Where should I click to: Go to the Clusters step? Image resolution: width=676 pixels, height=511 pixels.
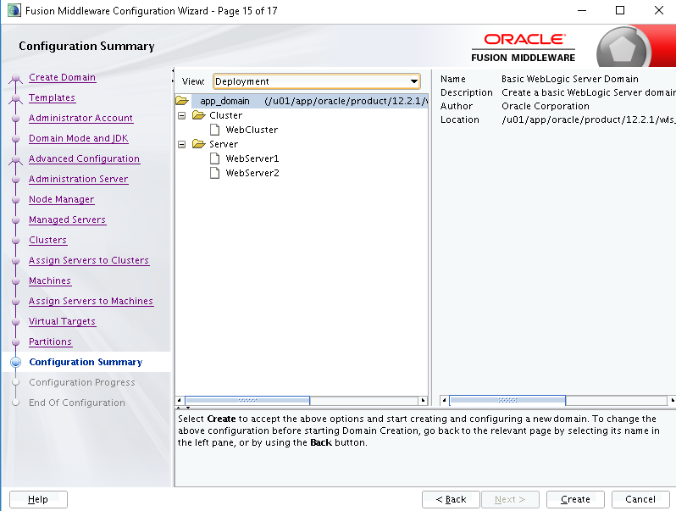click(47, 240)
